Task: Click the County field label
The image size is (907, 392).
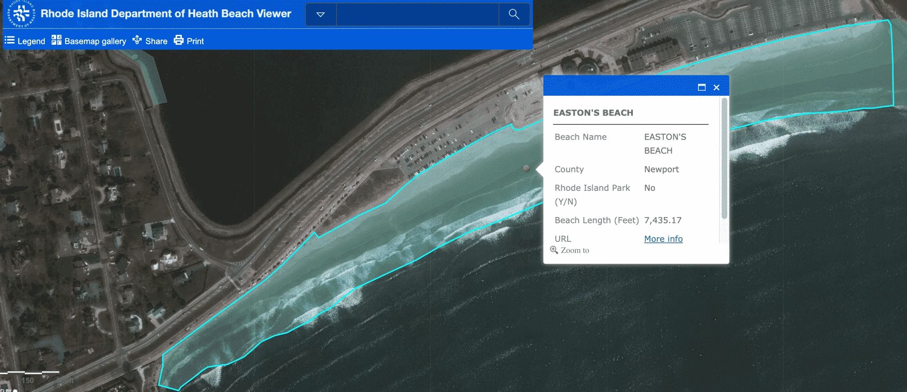Action: click(x=569, y=169)
